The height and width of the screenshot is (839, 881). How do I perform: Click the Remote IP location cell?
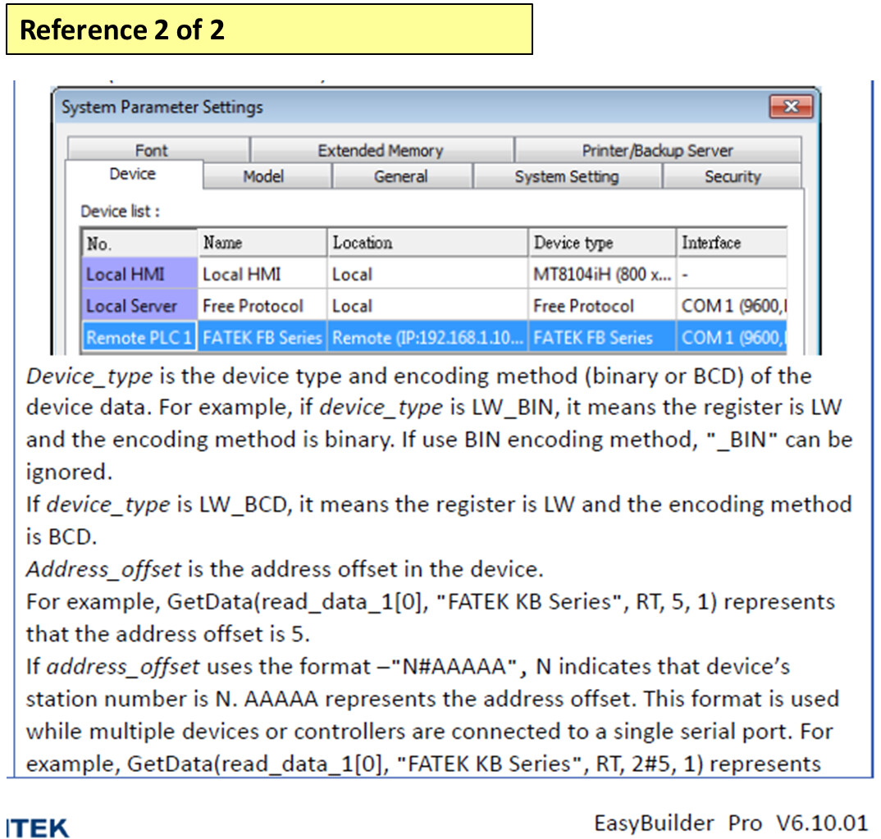pyautogui.click(x=427, y=337)
